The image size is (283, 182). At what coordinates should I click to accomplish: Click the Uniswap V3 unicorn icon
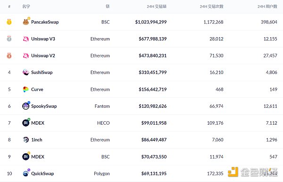coord(26,39)
